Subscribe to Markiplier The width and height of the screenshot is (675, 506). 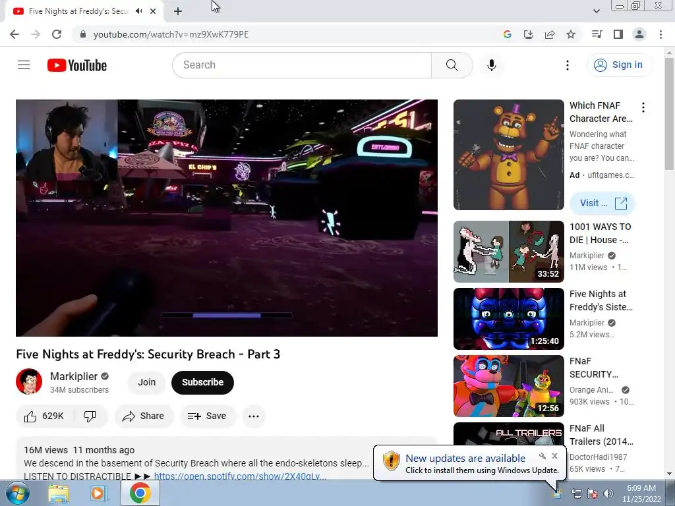point(202,382)
